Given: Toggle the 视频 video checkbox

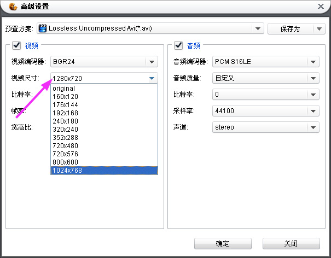Looking at the screenshot, I should tap(16, 45).
